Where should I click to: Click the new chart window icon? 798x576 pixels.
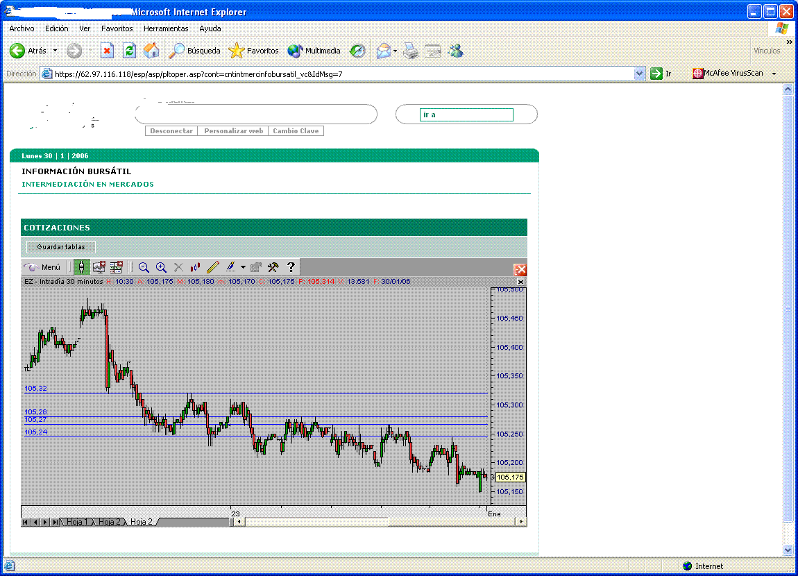(x=99, y=267)
